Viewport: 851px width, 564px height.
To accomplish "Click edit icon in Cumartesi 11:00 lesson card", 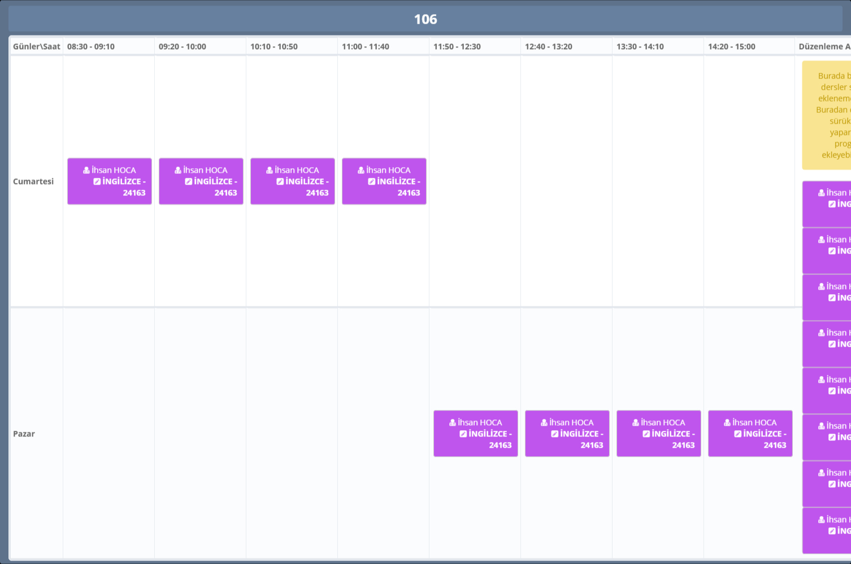I will [372, 181].
